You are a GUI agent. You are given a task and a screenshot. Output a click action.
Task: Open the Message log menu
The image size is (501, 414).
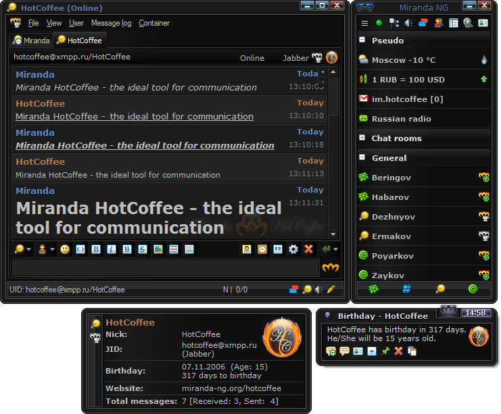tap(111, 23)
